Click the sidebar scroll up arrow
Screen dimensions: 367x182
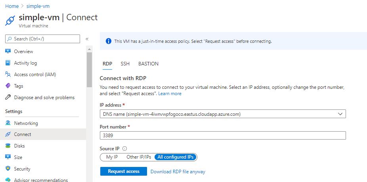(x=89, y=49)
